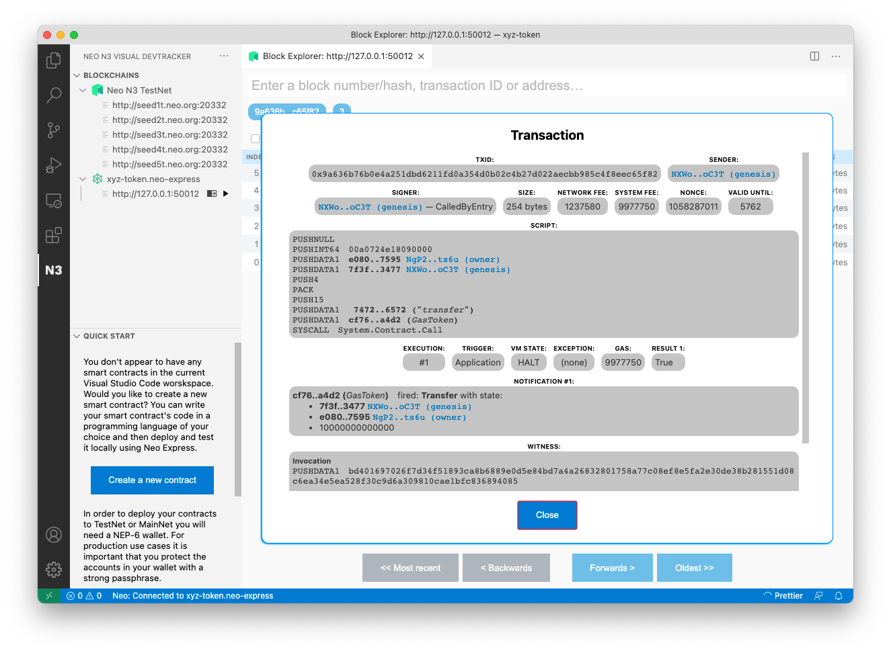The height and width of the screenshot is (653, 891).
Task: Click the block search input field
Action: pos(547,85)
